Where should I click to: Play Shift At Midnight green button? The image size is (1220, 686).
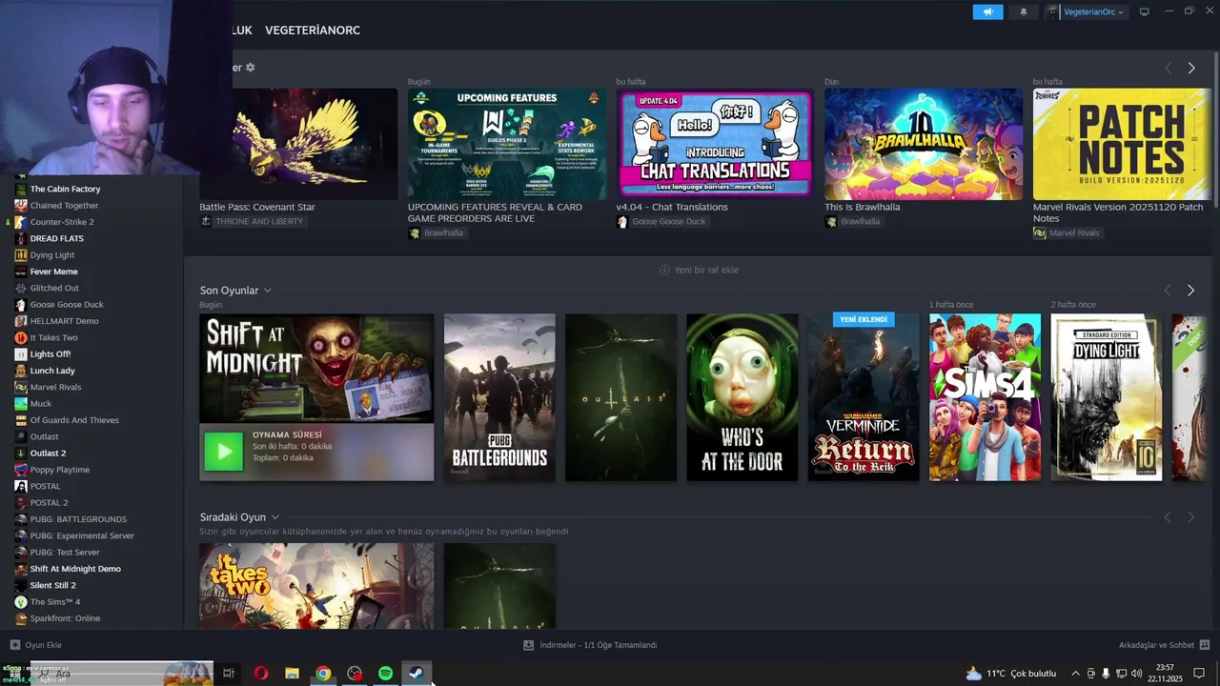tap(224, 452)
